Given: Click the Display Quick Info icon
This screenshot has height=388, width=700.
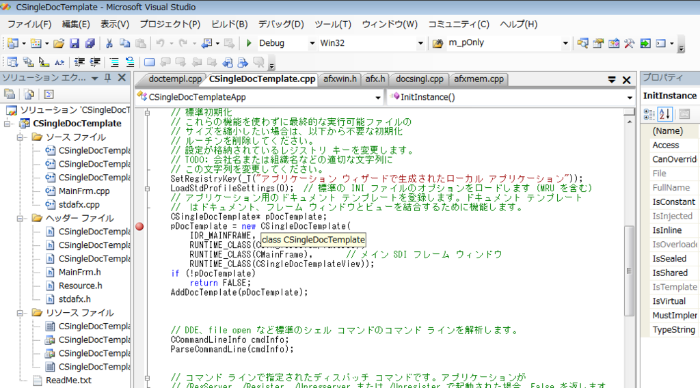Looking at the screenshot, I should click(44, 62).
